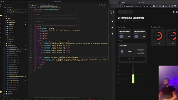
Task: Click the profile icon in the browser toolbar
Action: [175, 6]
